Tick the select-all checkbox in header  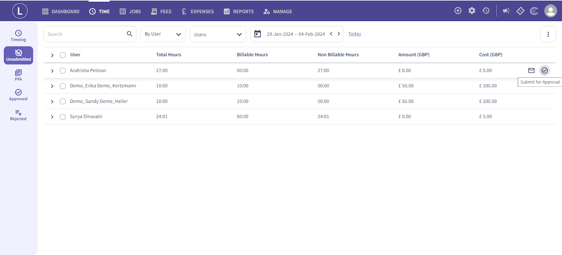[x=63, y=55]
